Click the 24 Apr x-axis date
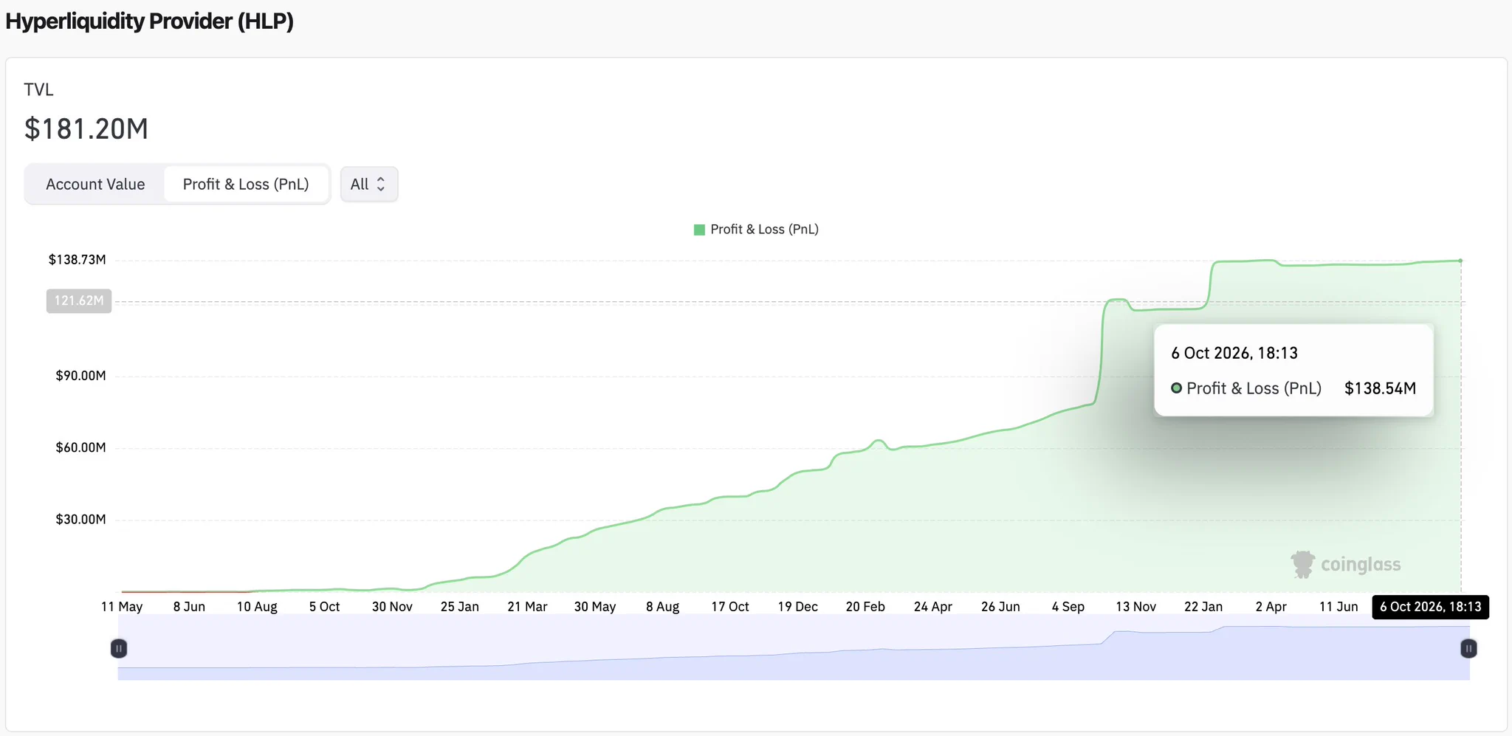 [933, 607]
